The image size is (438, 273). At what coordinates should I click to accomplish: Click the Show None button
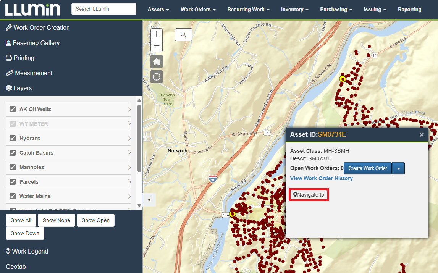57,220
